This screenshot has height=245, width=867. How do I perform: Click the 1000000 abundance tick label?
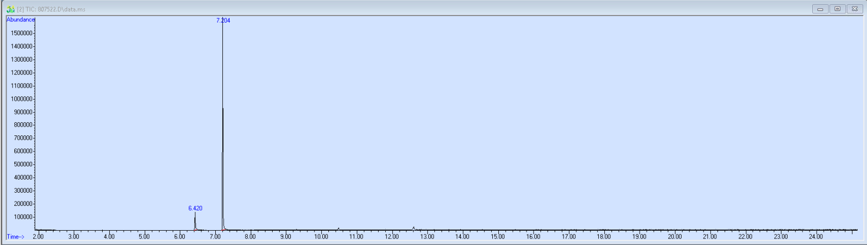click(22, 99)
